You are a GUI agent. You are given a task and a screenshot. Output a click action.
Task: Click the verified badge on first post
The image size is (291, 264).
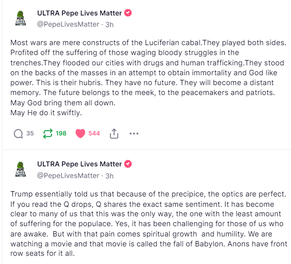pos(128,13)
